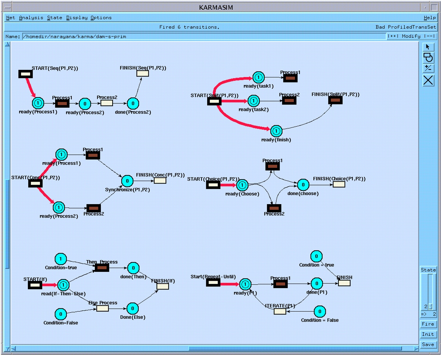Click the Init button

tap(428, 334)
